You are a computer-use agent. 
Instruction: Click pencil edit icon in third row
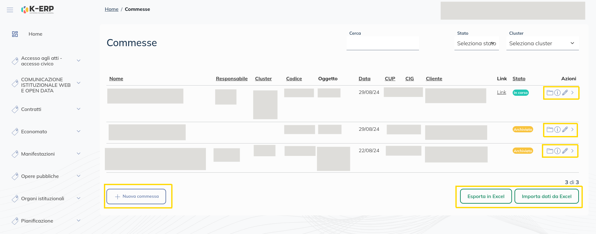565,151
